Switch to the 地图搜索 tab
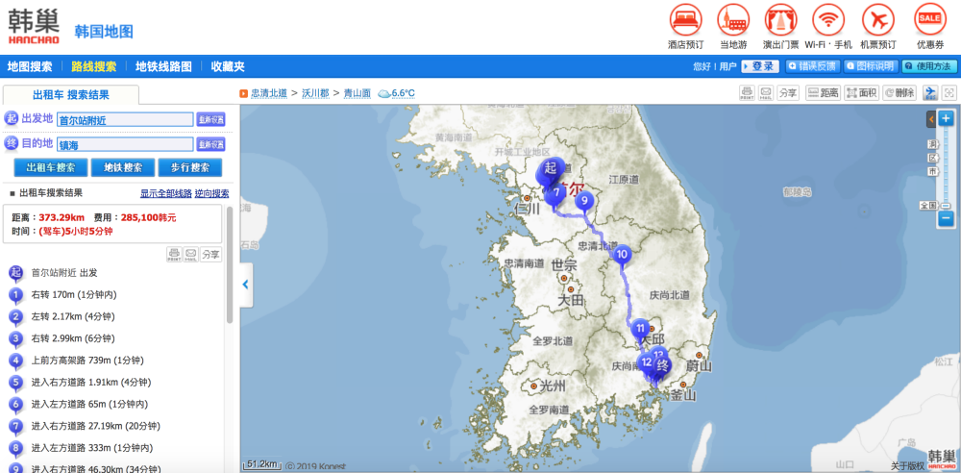The height and width of the screenshot is (473, 961). [x=30, y=66]
